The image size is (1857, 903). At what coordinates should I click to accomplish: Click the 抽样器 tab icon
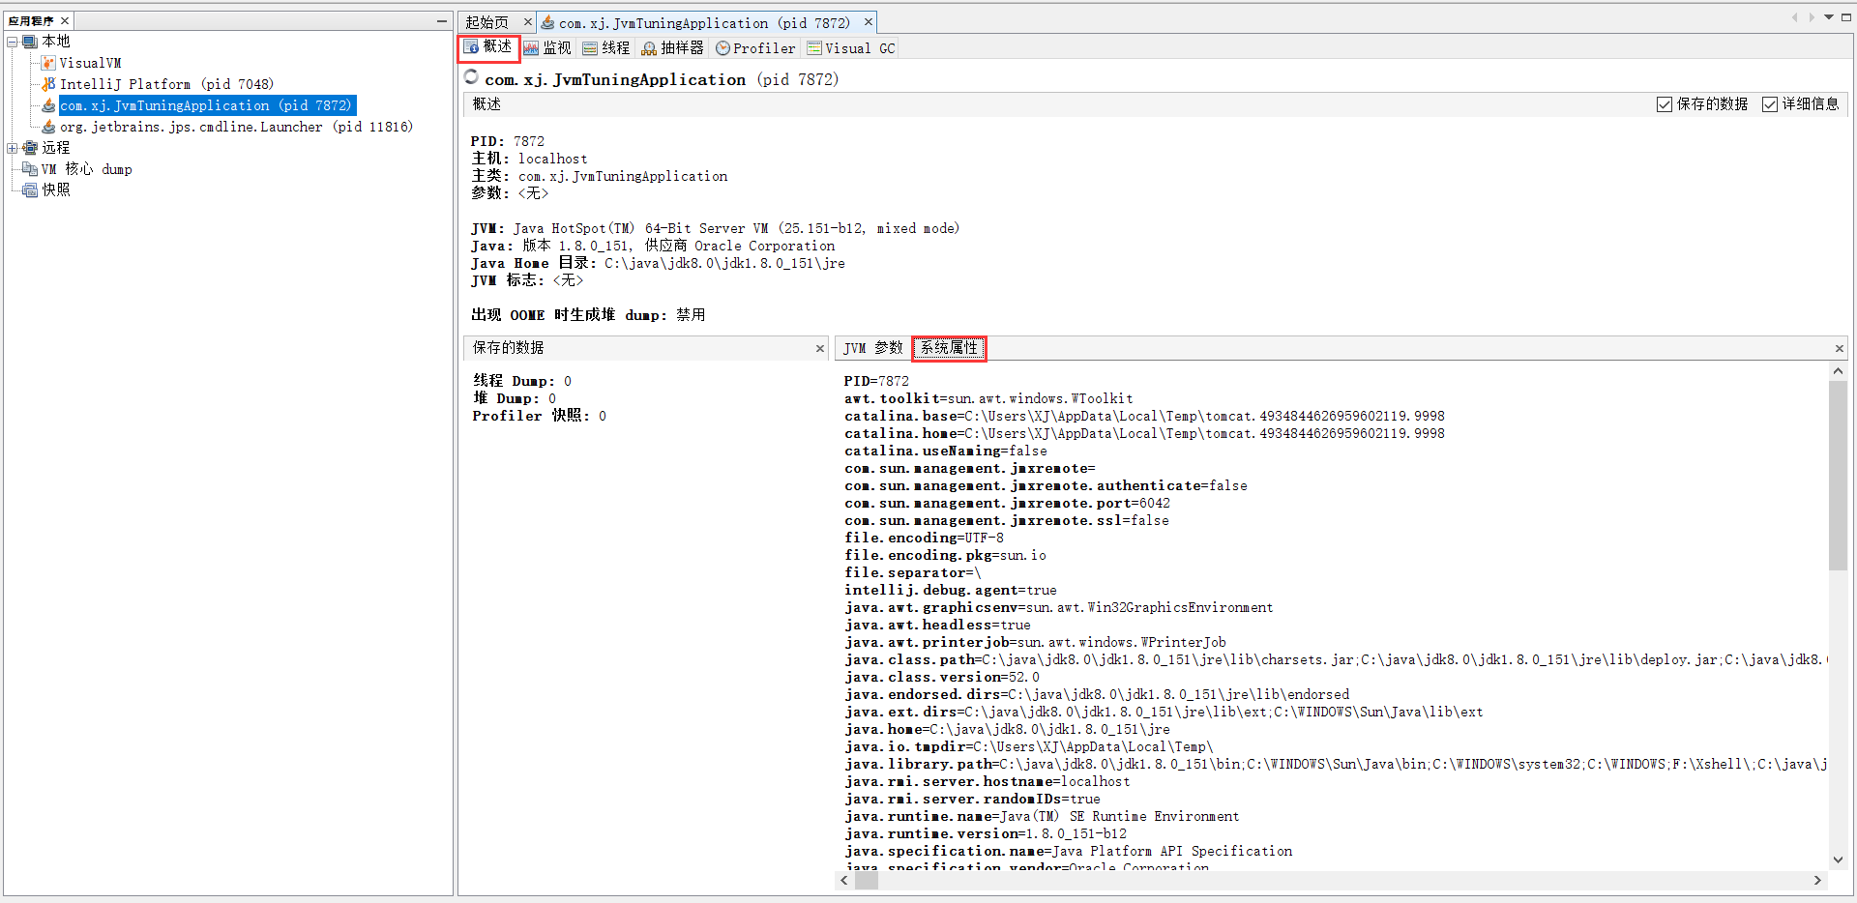pyautogui.click(x=649, y=48)
